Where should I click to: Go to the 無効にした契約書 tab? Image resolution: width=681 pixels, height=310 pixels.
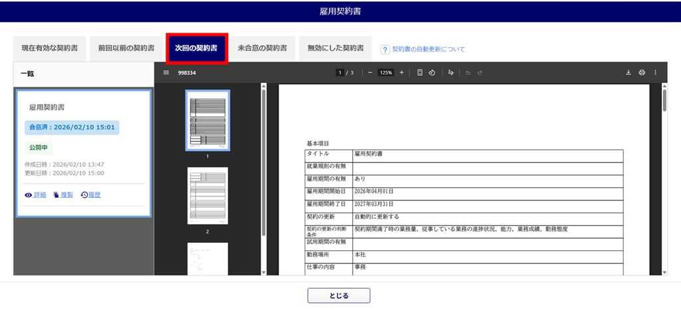(x=335, y=48)
